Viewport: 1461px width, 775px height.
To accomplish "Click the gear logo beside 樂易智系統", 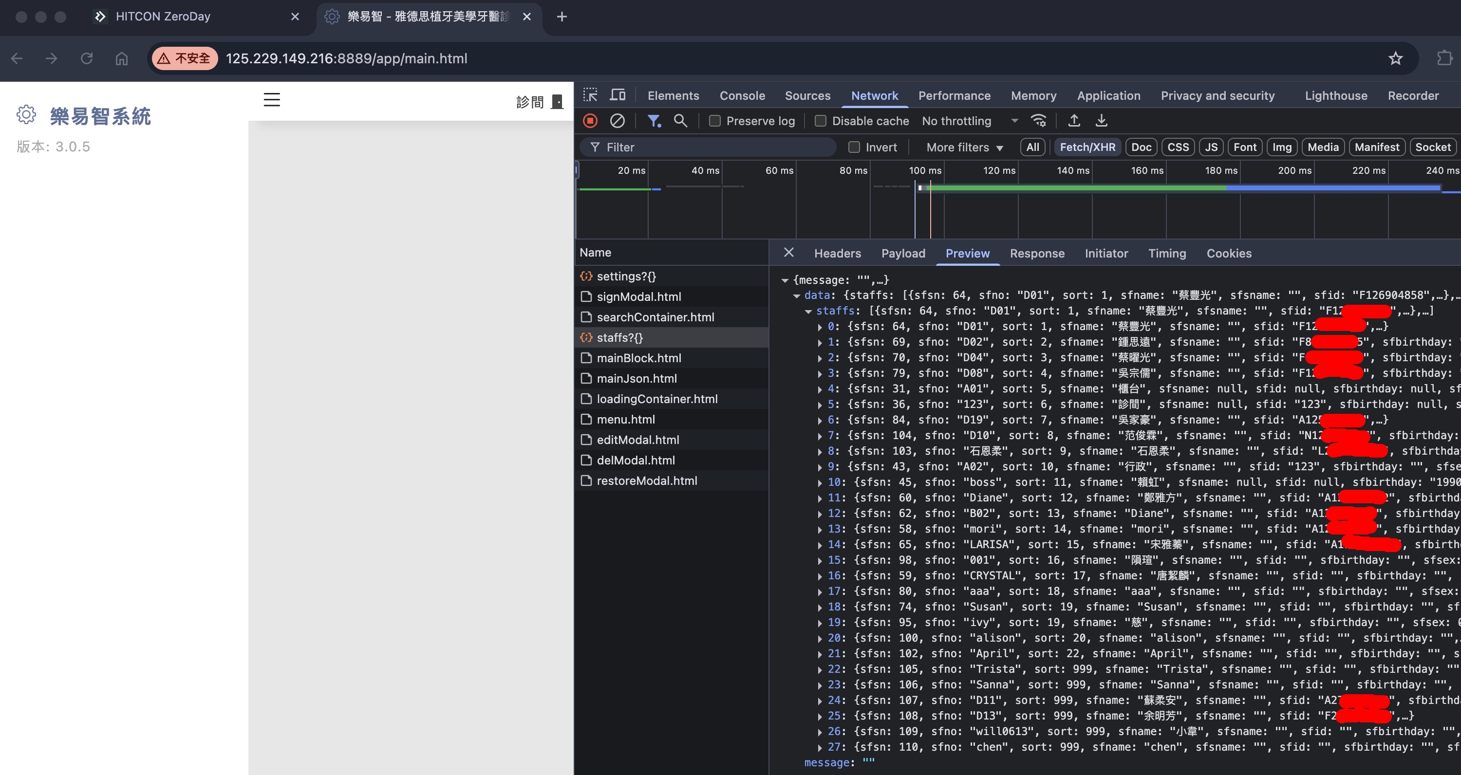I will (x=26, y=114).
